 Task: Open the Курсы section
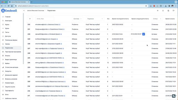7,24
